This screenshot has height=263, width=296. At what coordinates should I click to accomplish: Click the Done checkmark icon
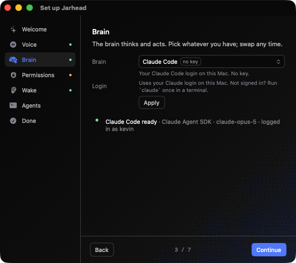[x=13, y=121]
